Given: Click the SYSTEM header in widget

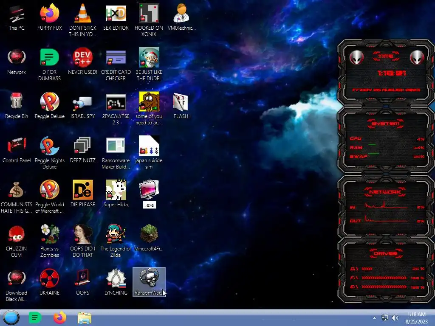Looking at the screenshot, I should point(386,124).
